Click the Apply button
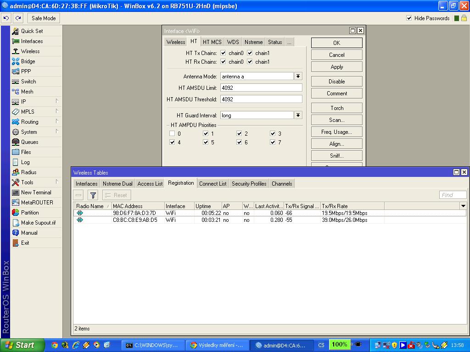The height and width of the screenshot is (352, 470). [x=336, y=67]
